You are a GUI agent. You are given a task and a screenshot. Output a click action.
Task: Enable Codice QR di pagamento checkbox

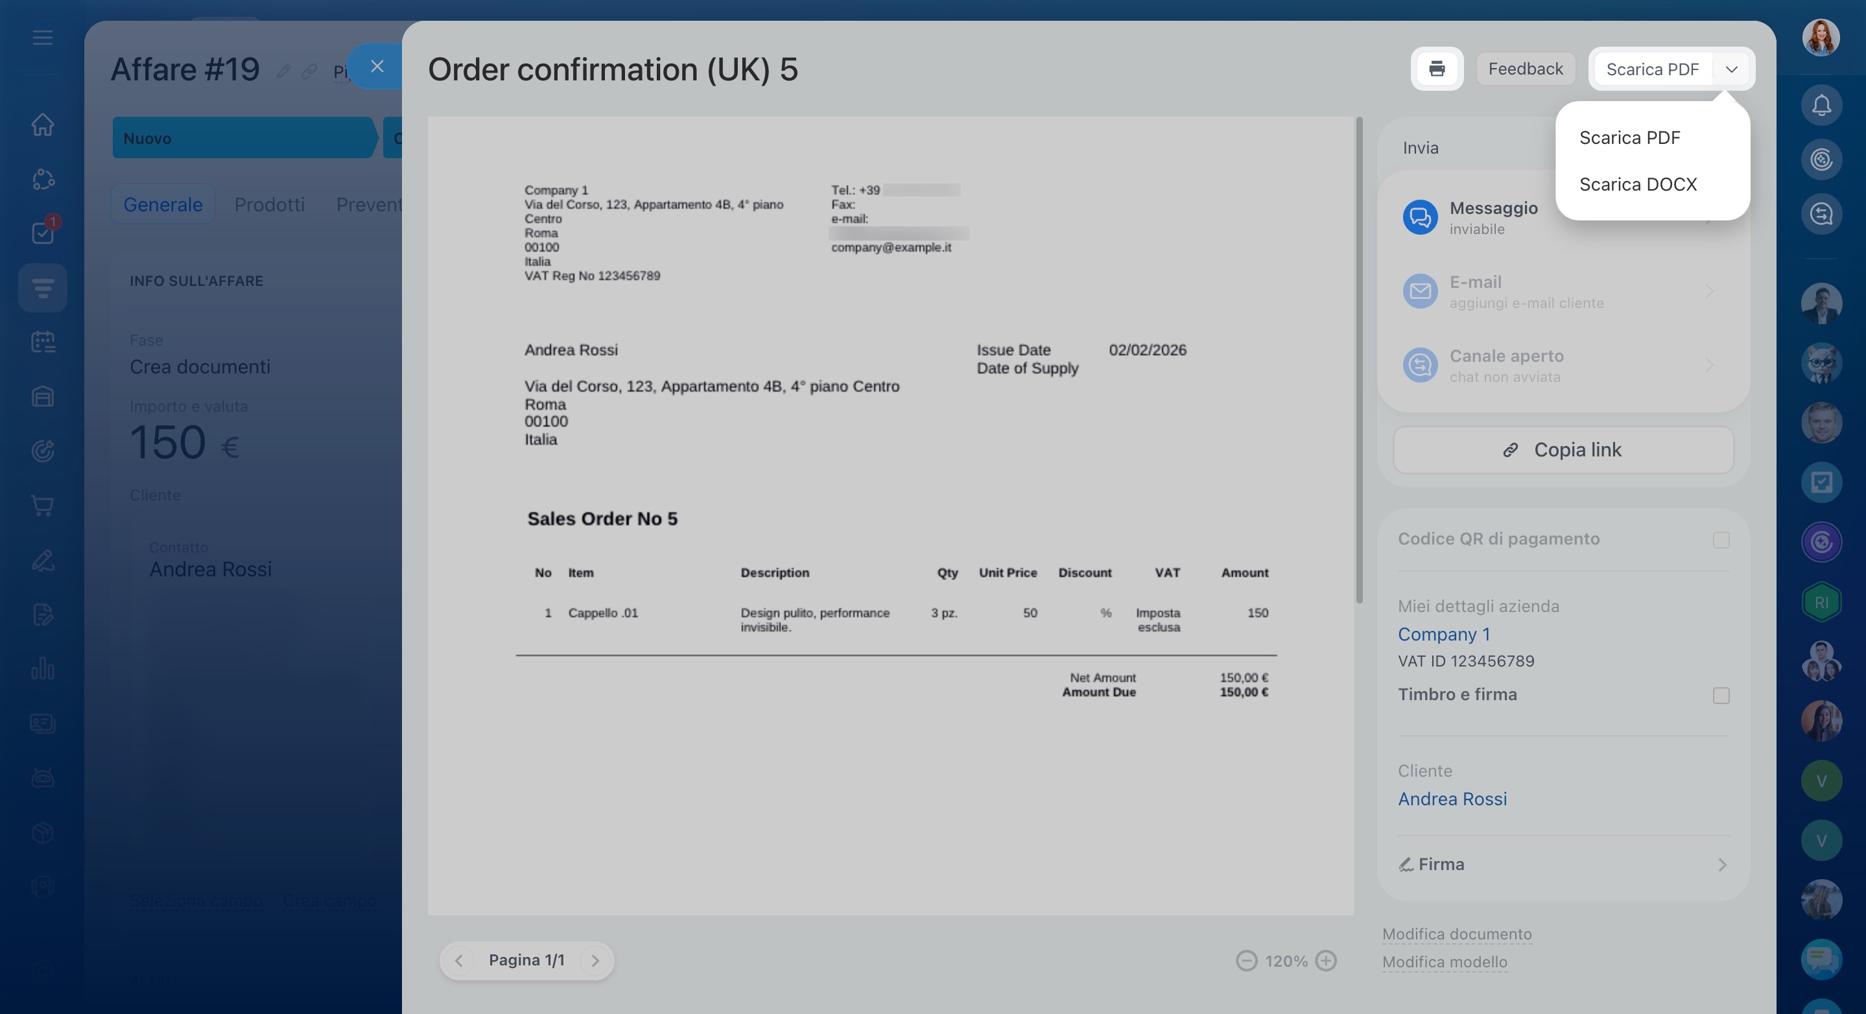click(1721, 539)
